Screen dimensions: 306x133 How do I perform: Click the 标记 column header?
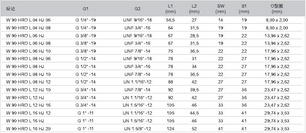coord(10,9)
